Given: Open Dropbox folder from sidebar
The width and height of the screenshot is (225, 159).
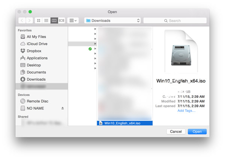Looking at the screenshot, I should 34,51.
